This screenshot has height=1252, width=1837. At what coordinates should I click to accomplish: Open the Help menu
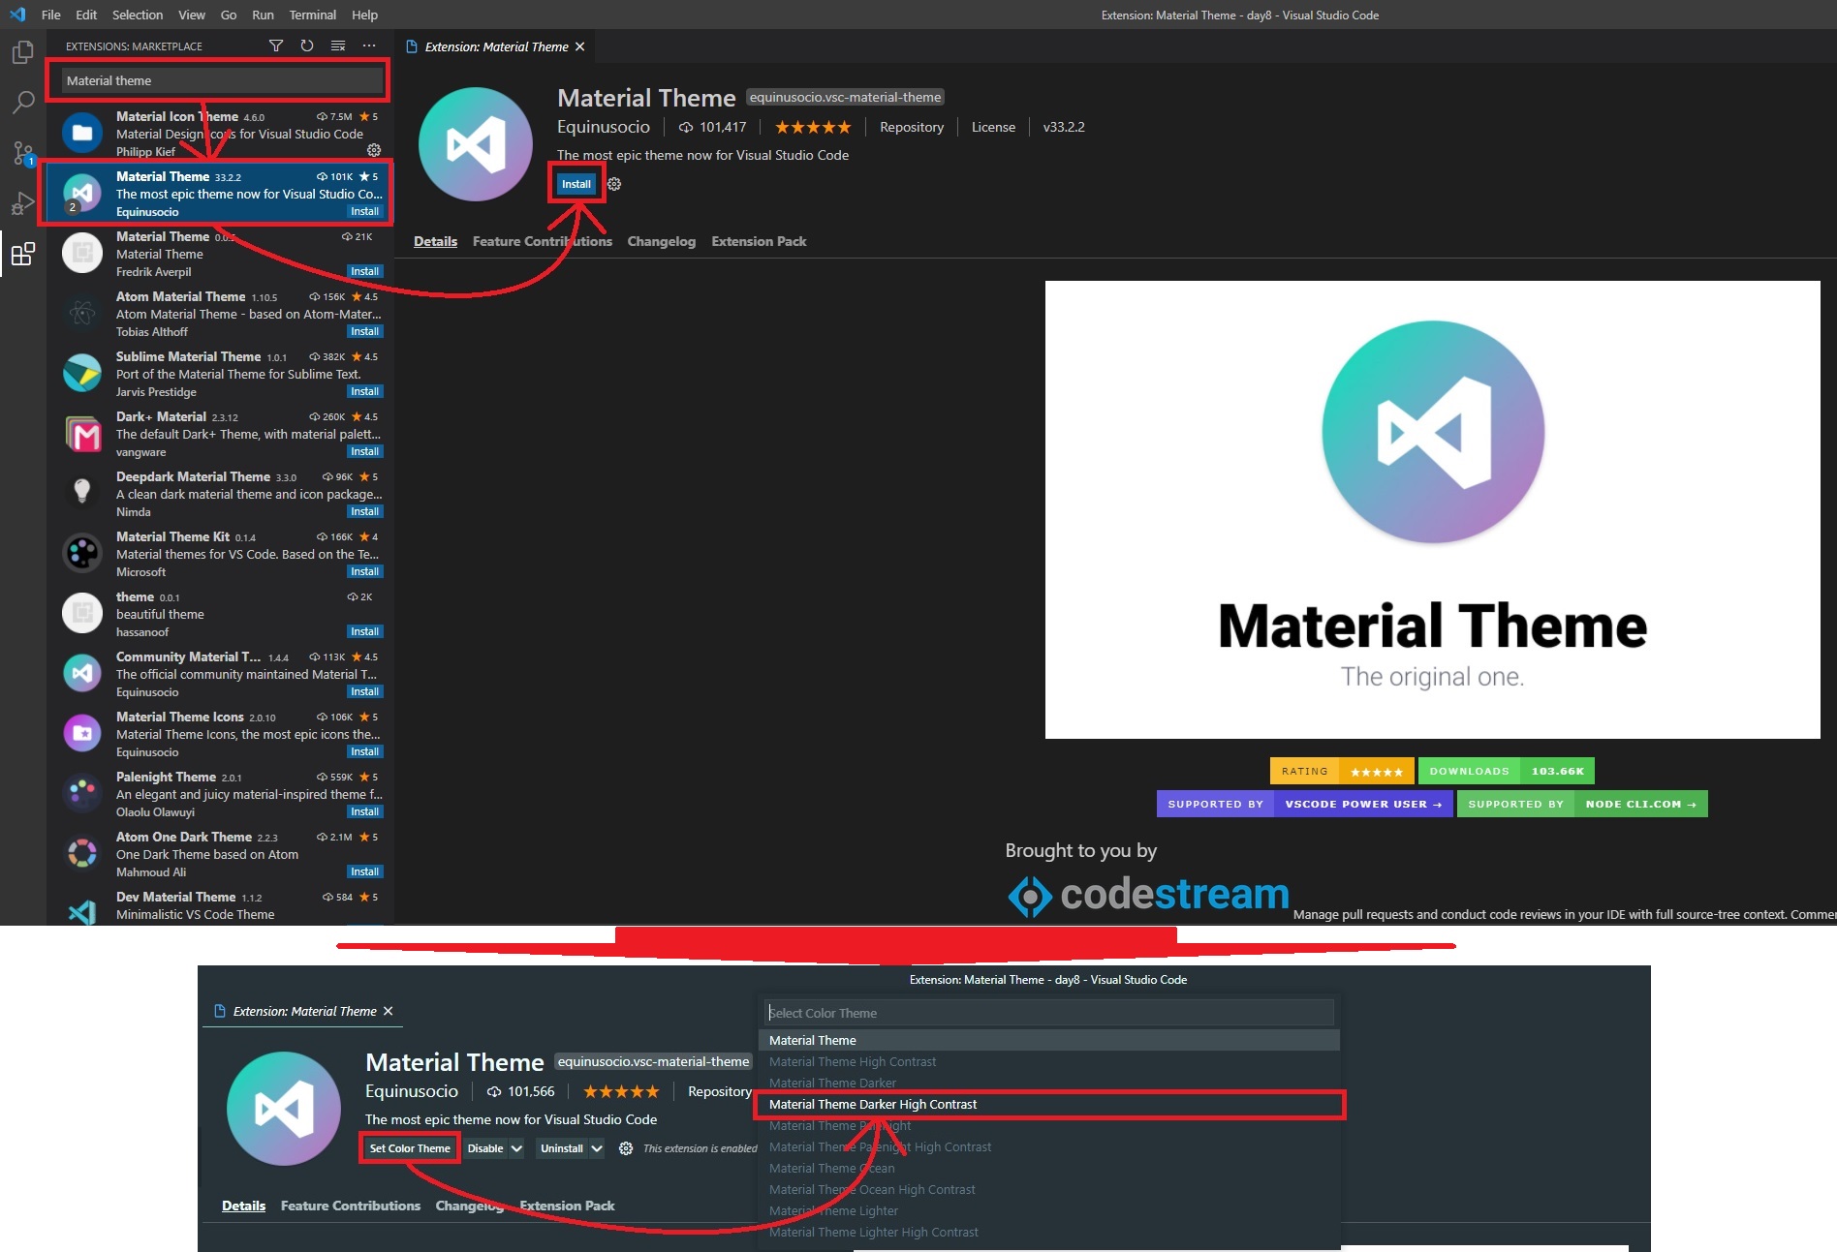tap(365, 15)
